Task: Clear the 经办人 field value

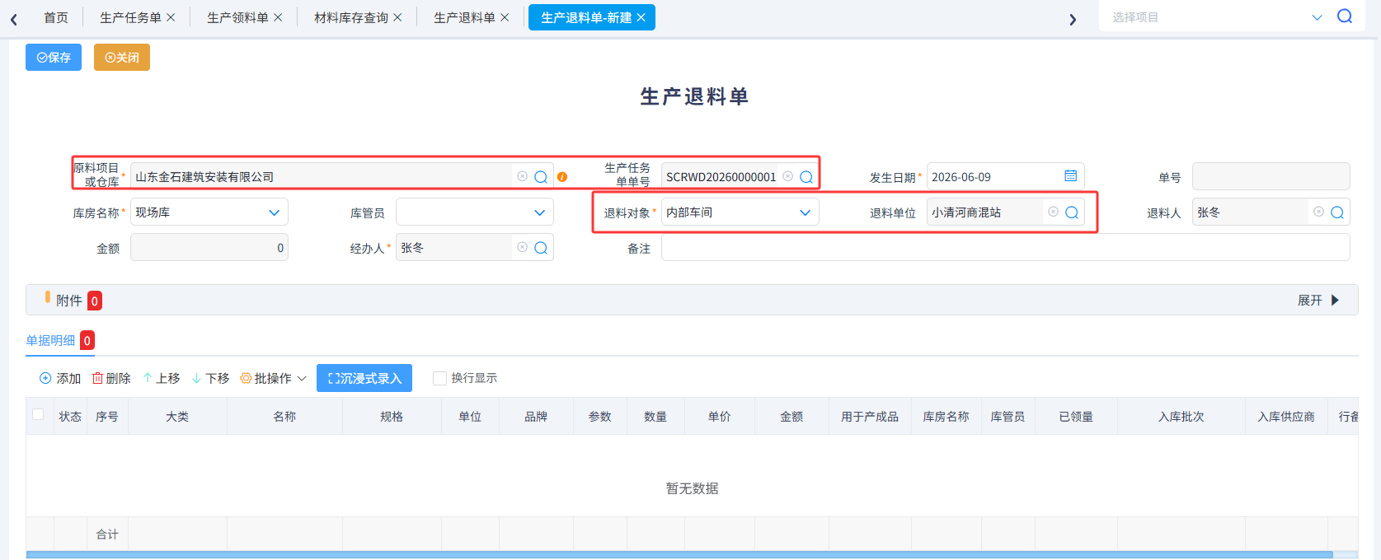Action: (522, 247)
